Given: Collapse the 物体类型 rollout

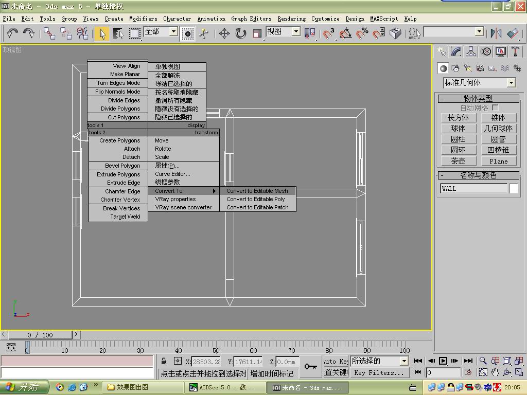Looking at the screenshot, I should coord(478,98).
